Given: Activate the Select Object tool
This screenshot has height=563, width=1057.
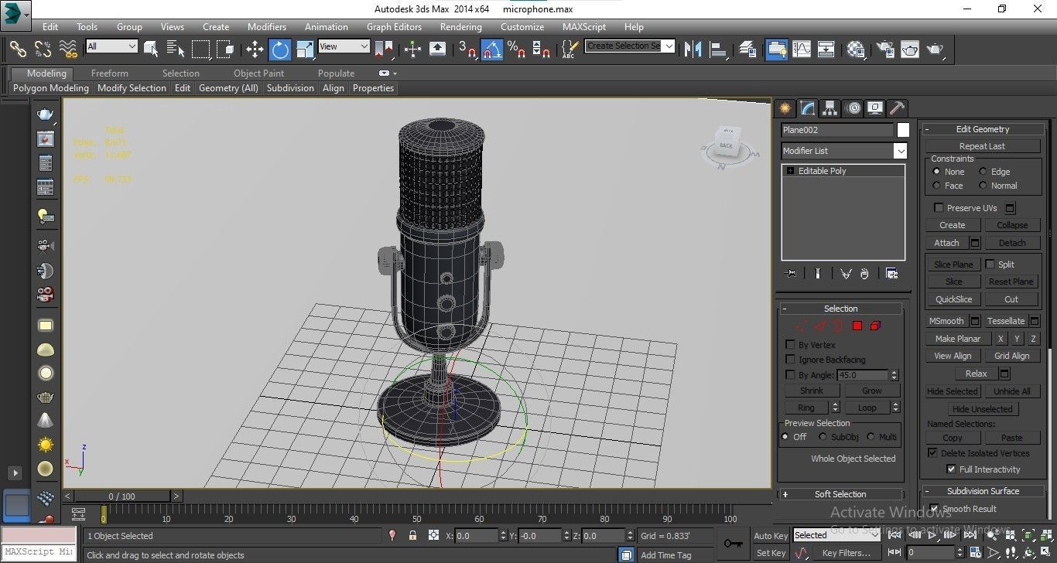Looking at the screenshot, I should pyautogui.click(x=151, y=49).
